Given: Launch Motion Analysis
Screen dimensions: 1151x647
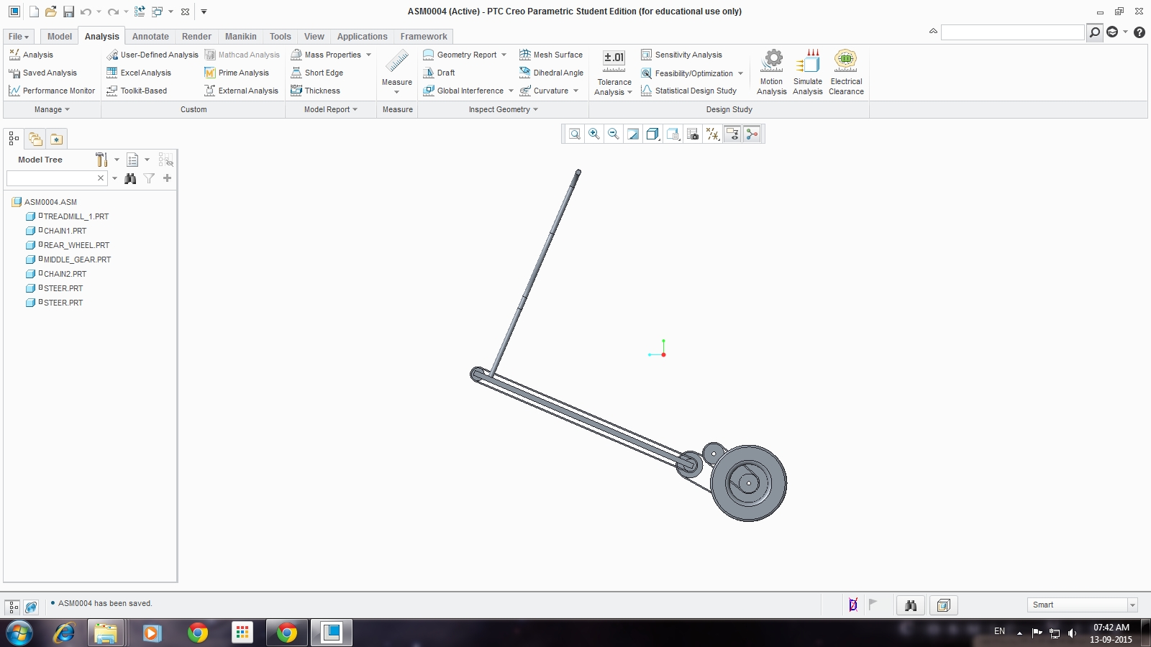Looking at the screenshot, I should pyautogui.click(x=772, y=72).
